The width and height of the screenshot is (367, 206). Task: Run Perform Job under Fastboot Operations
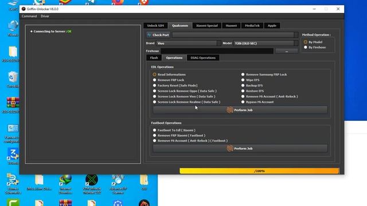tap(240, 149)
